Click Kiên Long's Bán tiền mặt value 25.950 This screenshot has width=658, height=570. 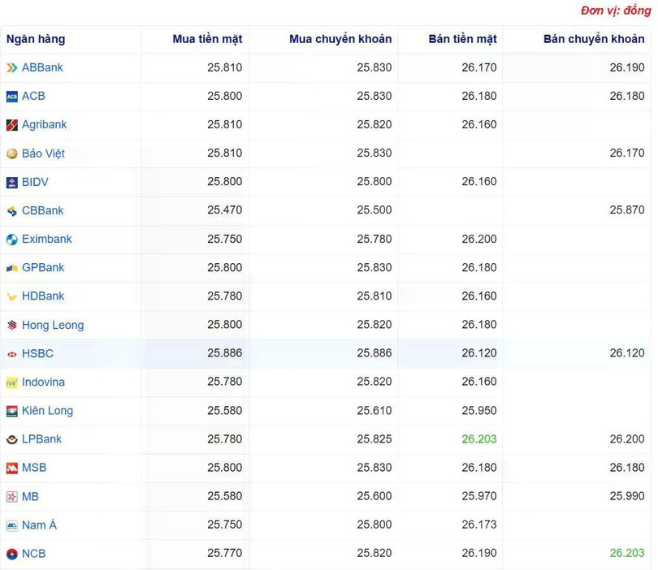479,411
